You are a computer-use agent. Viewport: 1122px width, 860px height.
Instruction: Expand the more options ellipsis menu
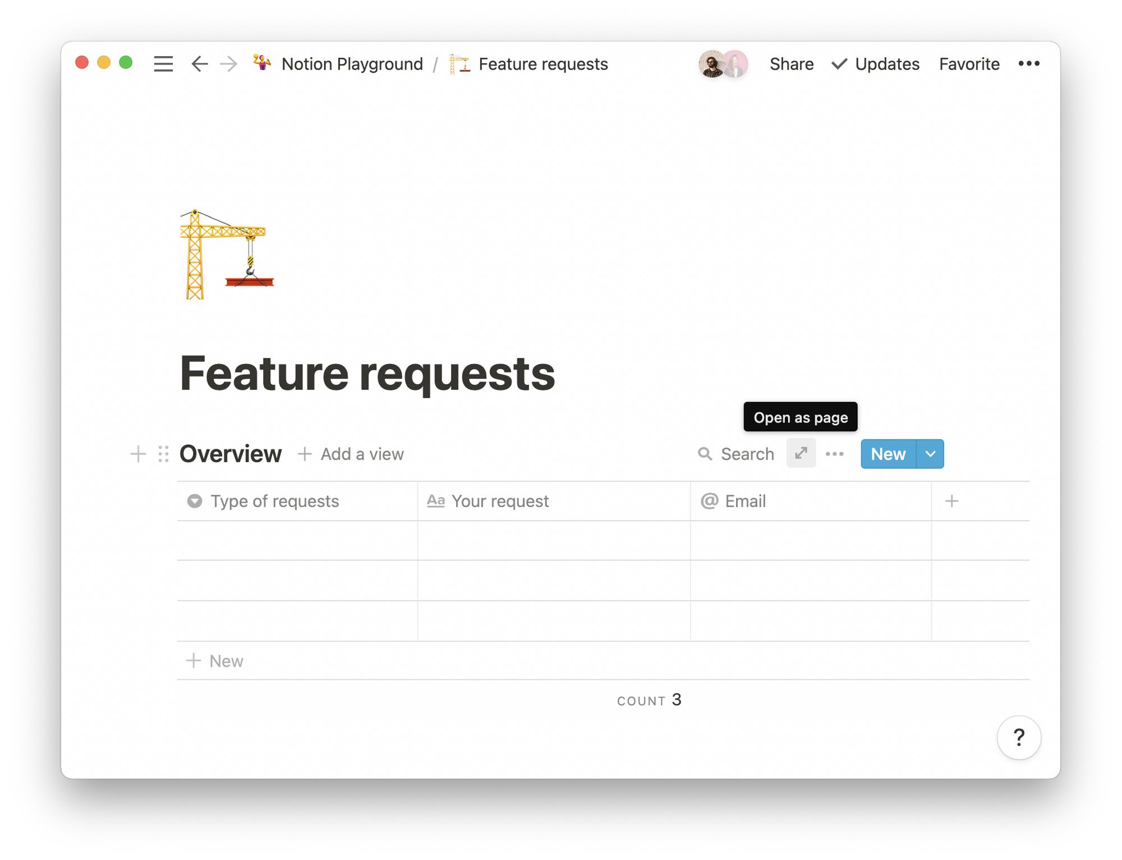[x=834, y=453]
